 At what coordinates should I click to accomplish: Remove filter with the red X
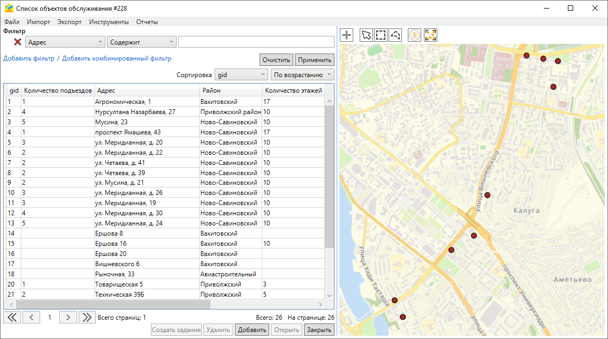click(x=18, y=42)
